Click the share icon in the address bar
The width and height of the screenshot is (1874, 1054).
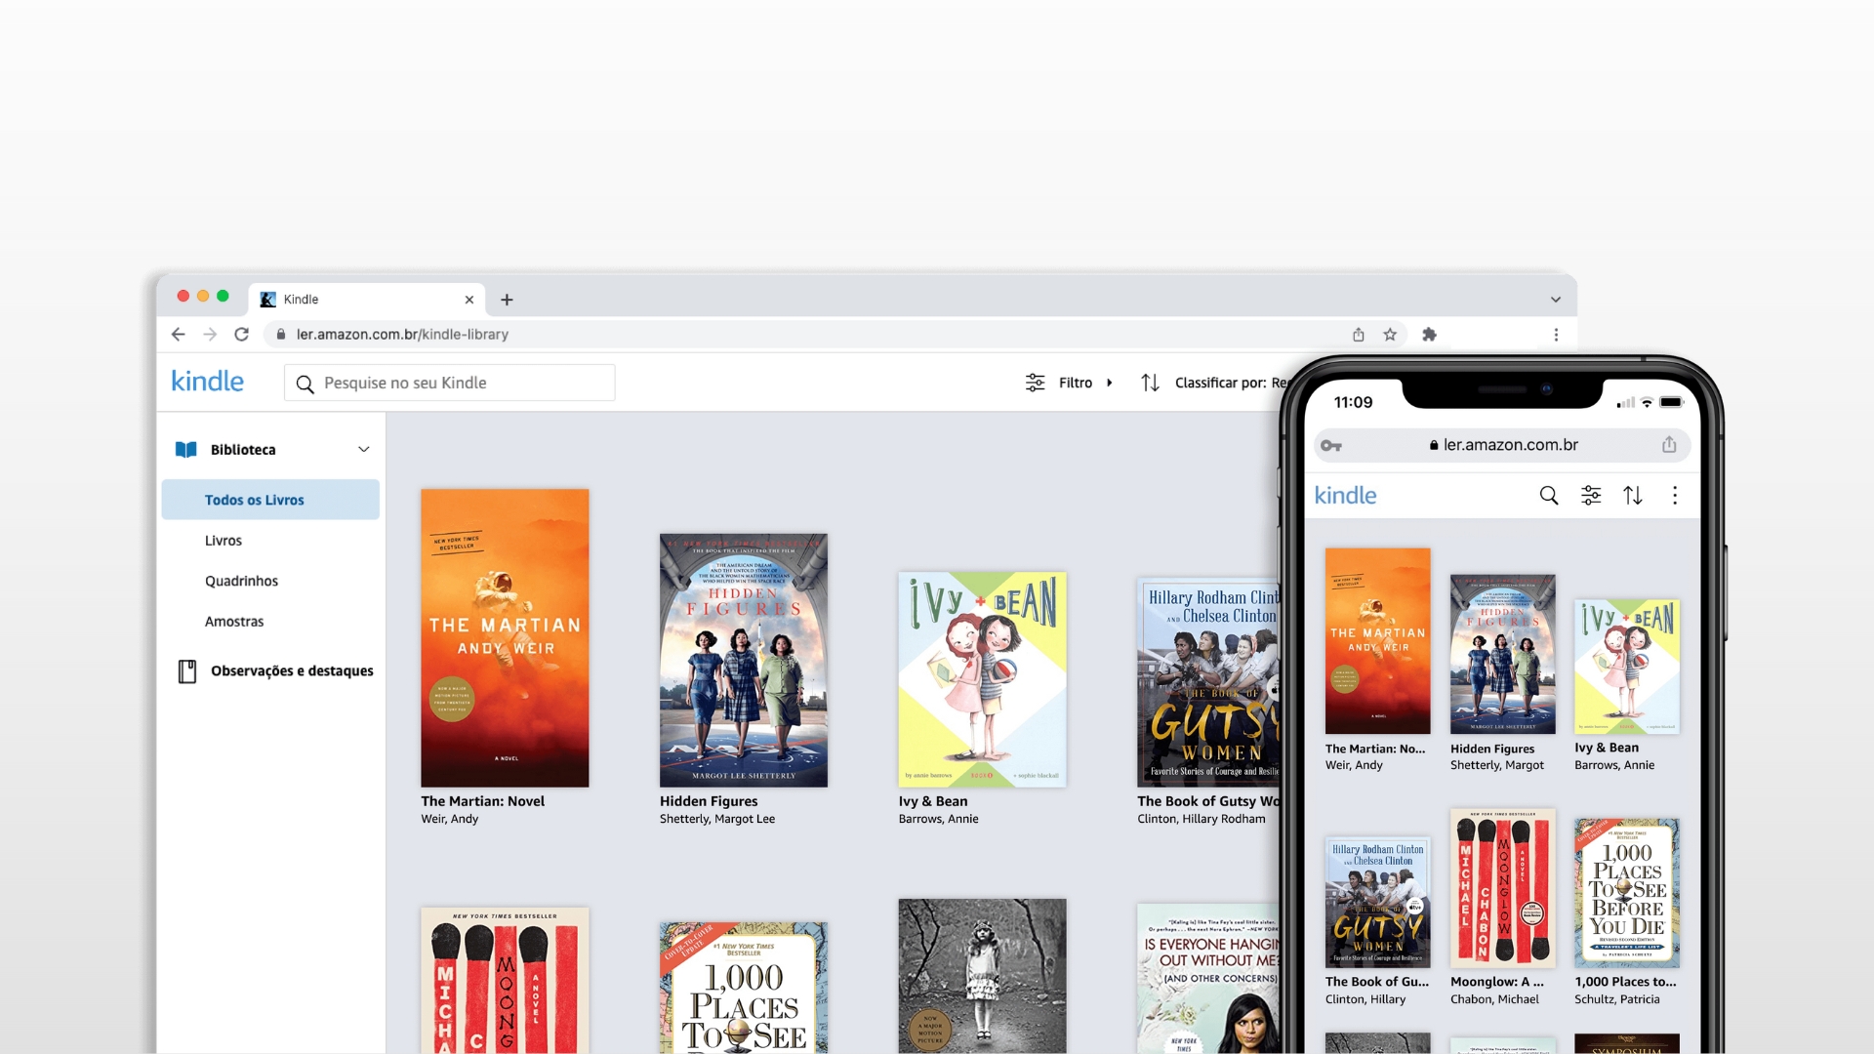[1358, 334]
